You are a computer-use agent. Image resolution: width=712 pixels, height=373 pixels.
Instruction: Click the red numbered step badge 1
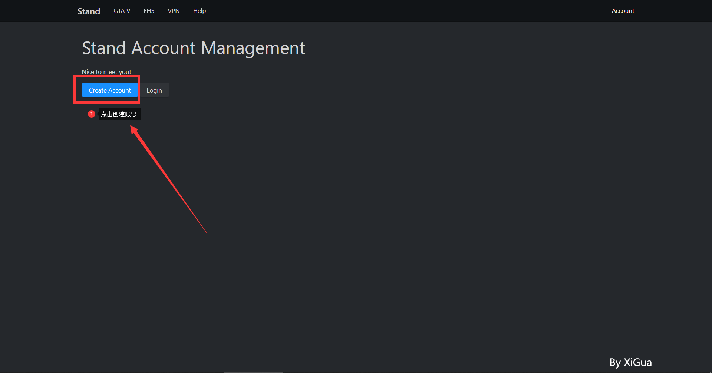[x=91, y=114]
